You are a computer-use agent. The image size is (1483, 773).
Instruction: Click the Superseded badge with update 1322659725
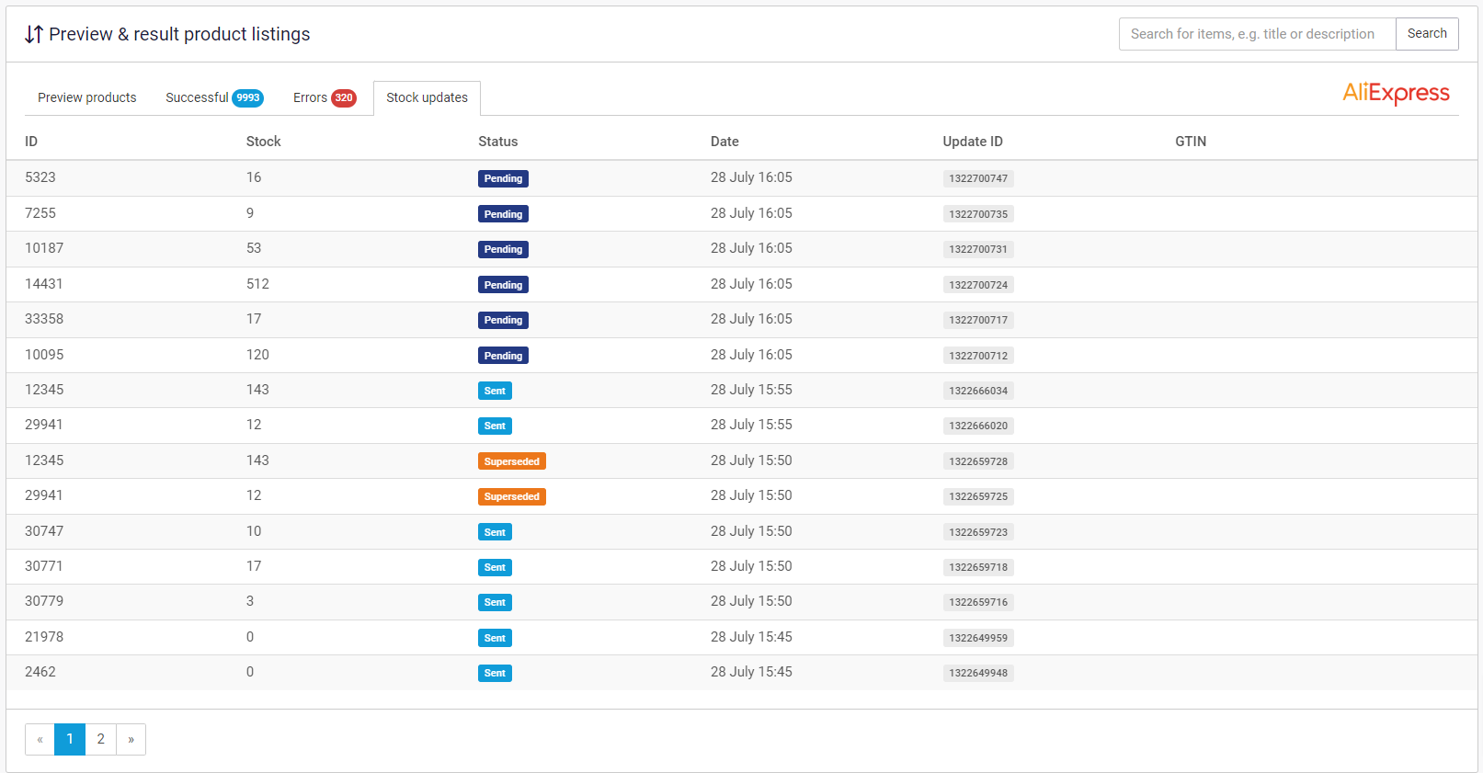512,496
